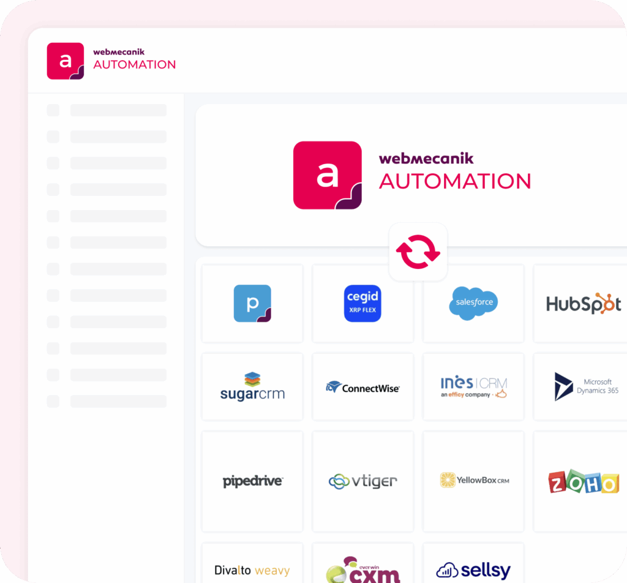
Task: Choose the Sellsy integration card
Action: click(473, 570)
